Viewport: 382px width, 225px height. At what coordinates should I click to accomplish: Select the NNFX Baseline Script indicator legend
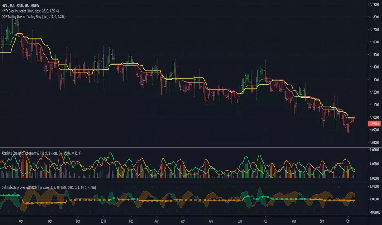pos(39,11)
